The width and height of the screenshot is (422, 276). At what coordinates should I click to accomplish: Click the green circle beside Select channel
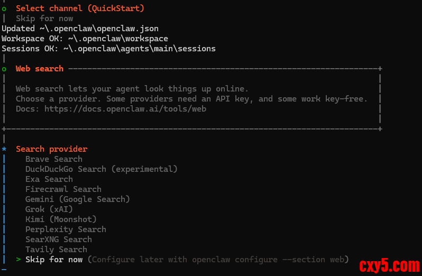(x=4, y=8)
